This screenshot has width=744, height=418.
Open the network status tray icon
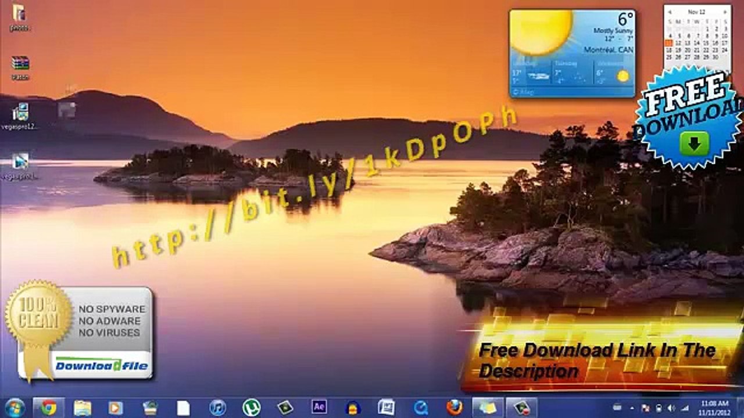685,408
